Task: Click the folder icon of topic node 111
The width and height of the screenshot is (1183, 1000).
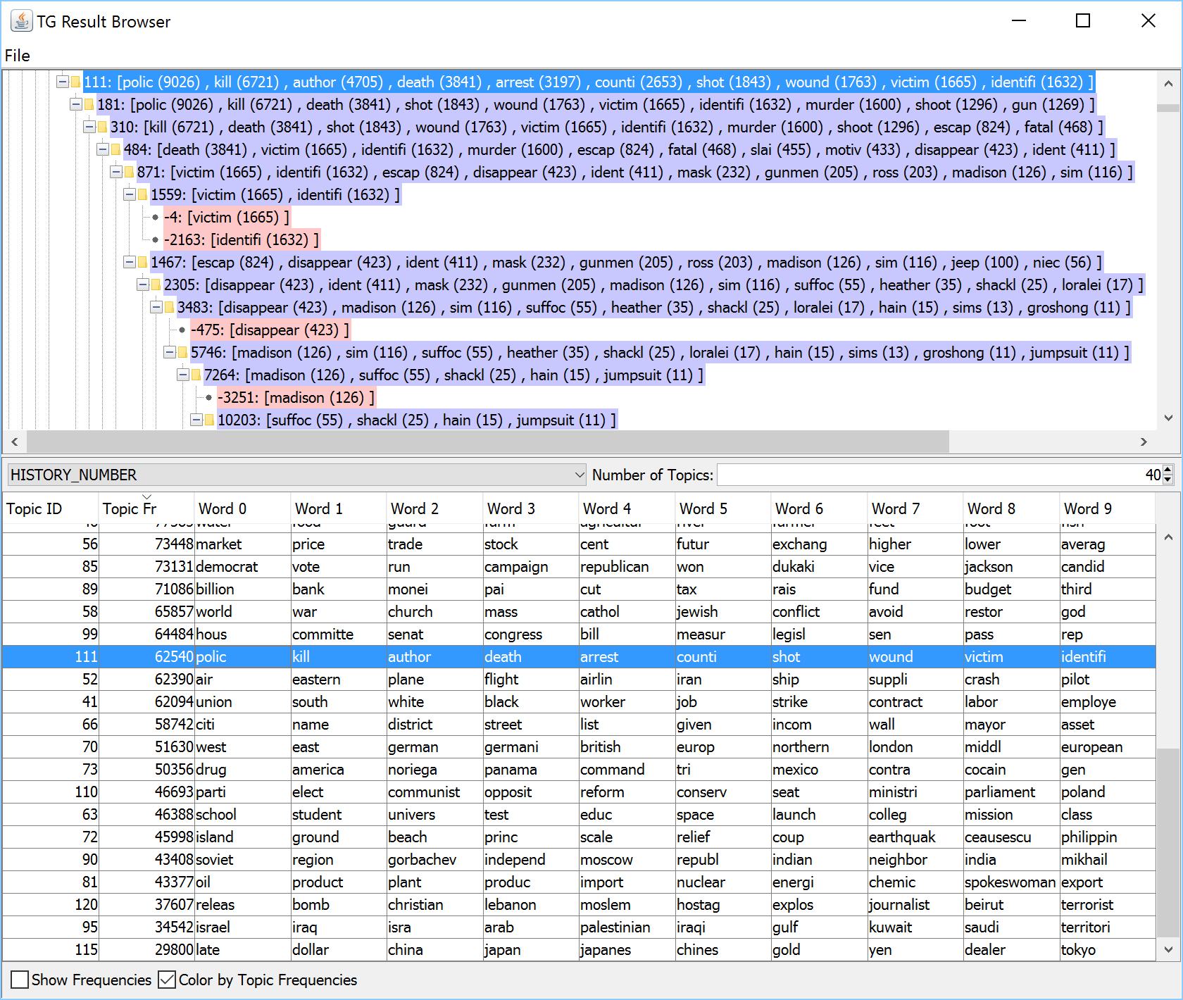Action: [76, 82]
